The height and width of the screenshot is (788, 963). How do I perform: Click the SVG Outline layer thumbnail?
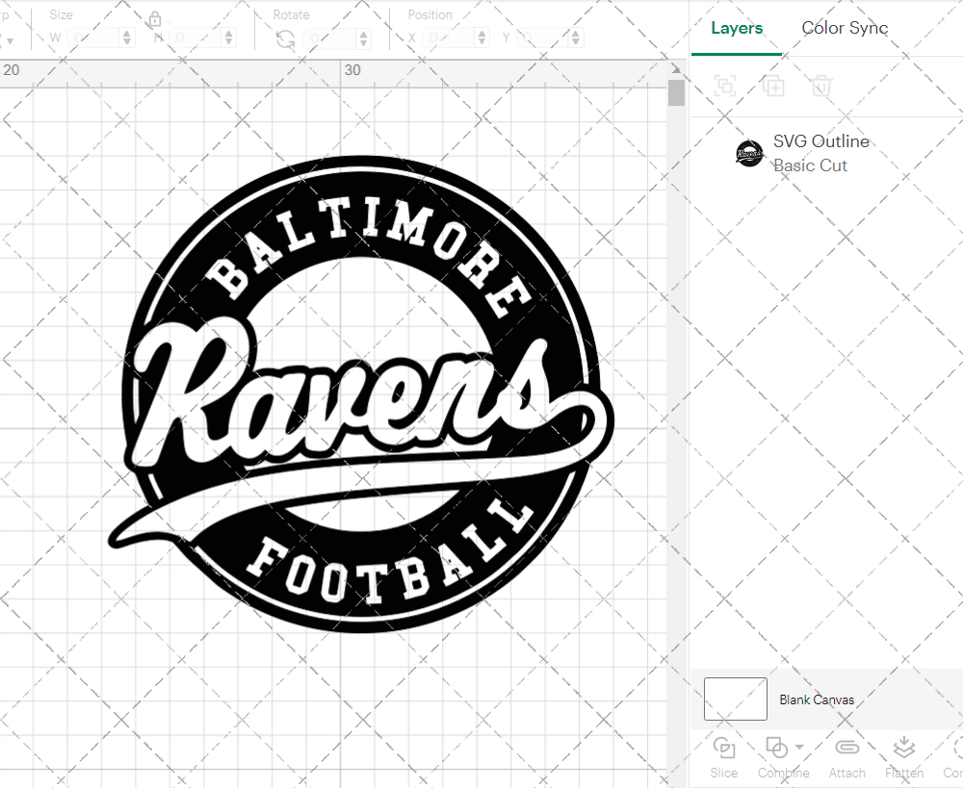pyautogui.click(x=750, y=152)
